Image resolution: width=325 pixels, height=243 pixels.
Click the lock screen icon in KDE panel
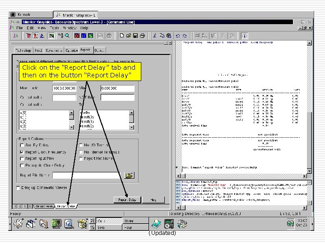pos(93,227)
